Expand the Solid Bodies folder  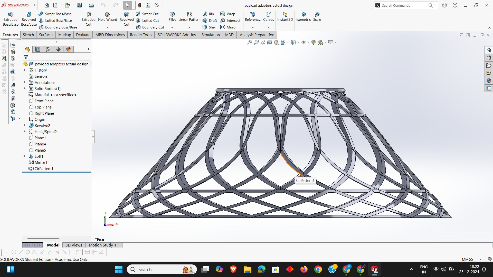pos(25,88)
